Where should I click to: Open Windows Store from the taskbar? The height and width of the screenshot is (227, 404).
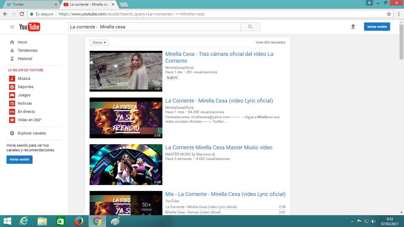pos(60,221)
